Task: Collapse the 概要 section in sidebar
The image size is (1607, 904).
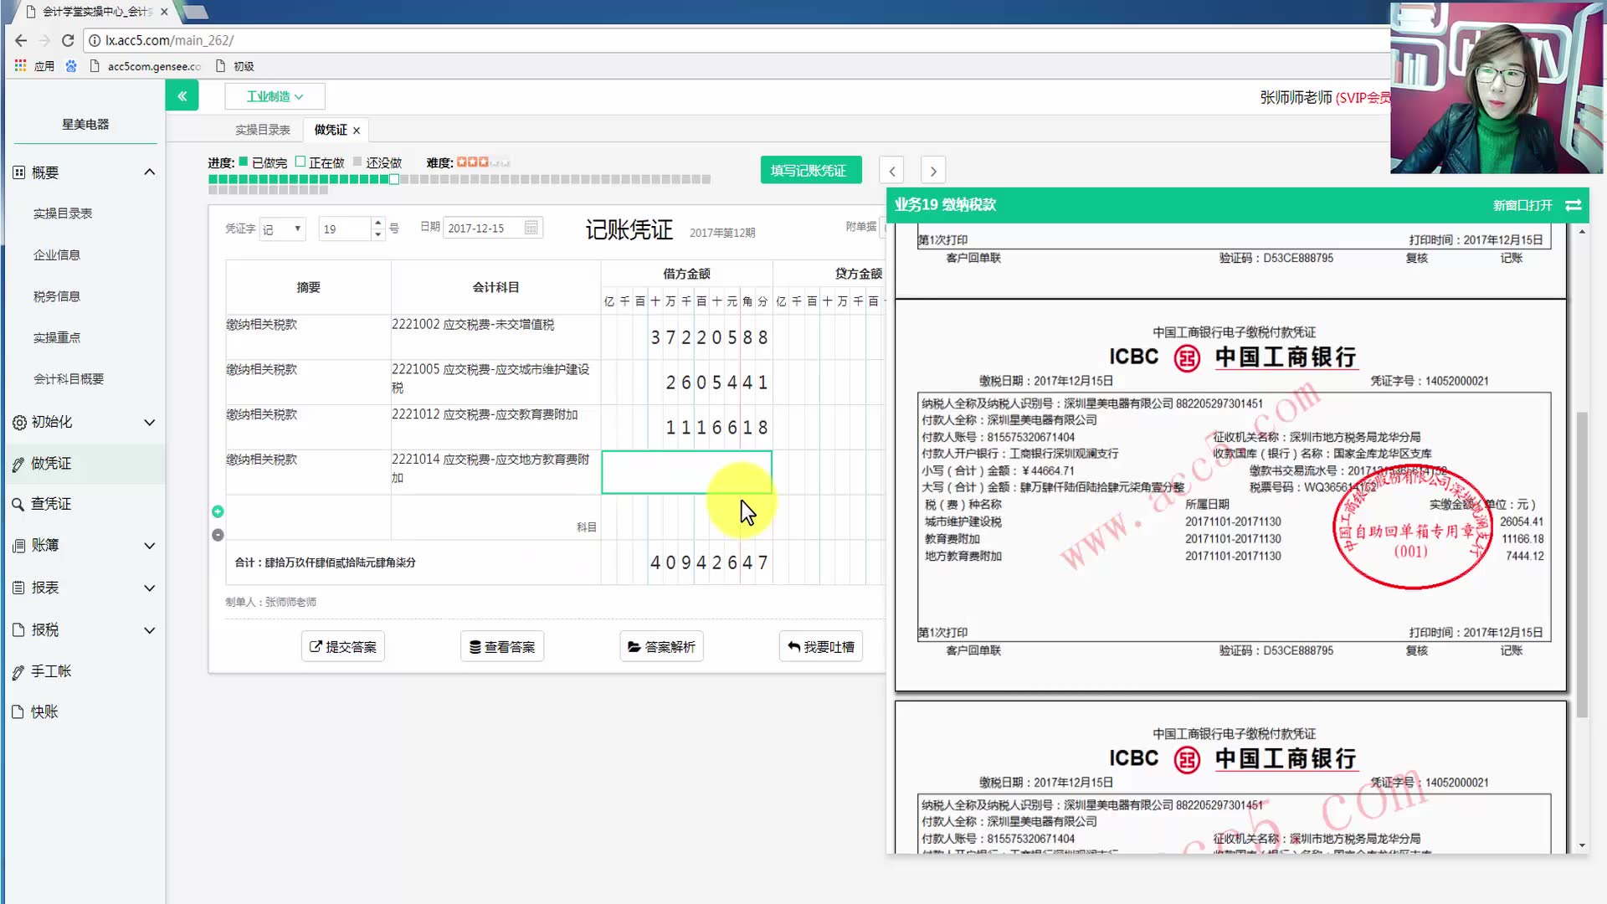Action: pyautogui.click(x=149, y=172)
